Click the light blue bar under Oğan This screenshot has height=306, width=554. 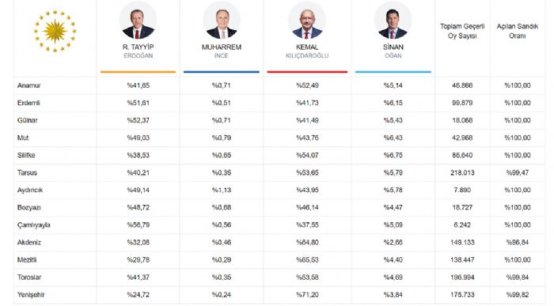[393, 72]
